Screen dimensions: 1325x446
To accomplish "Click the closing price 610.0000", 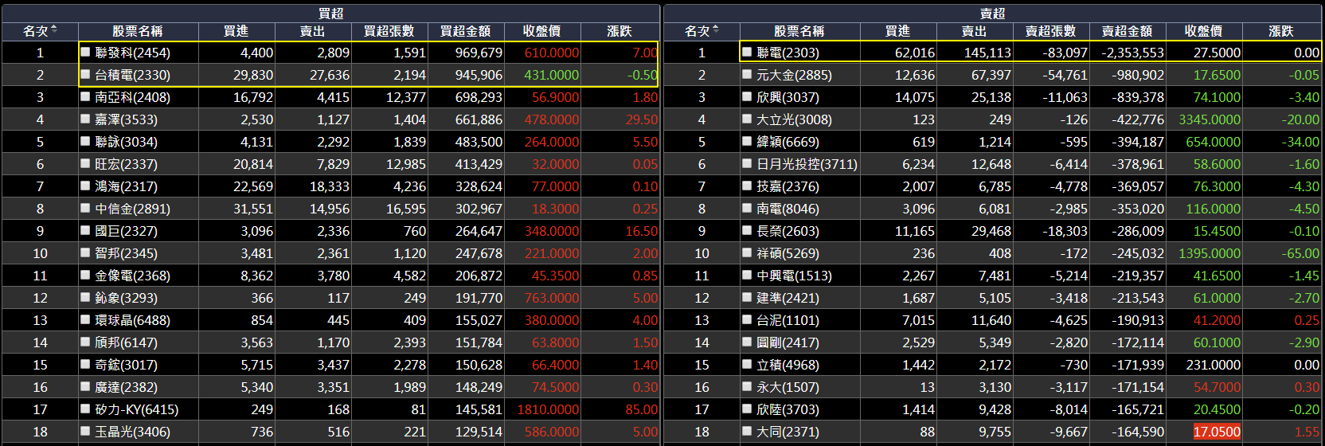I will tap(552, 53).
